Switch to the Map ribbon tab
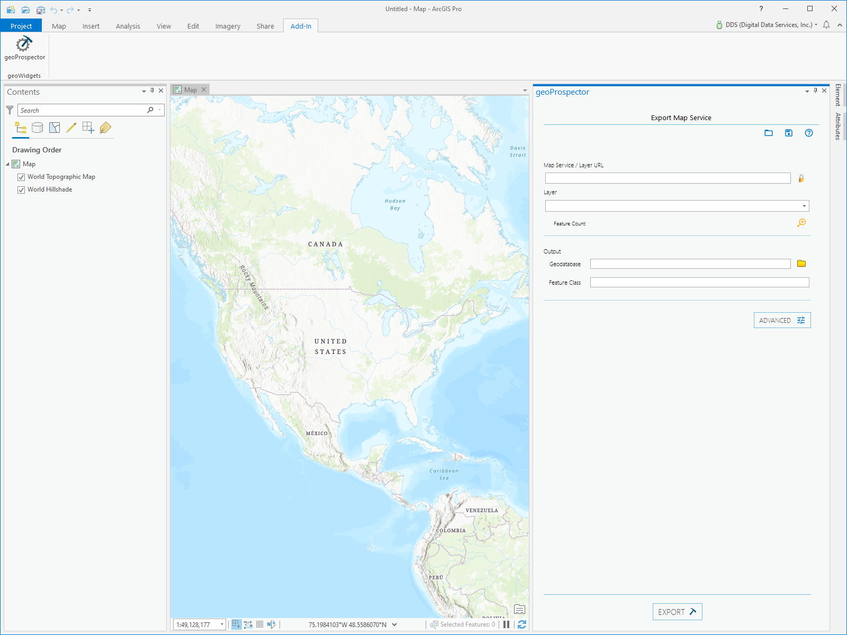 click(x=59, y=26)
